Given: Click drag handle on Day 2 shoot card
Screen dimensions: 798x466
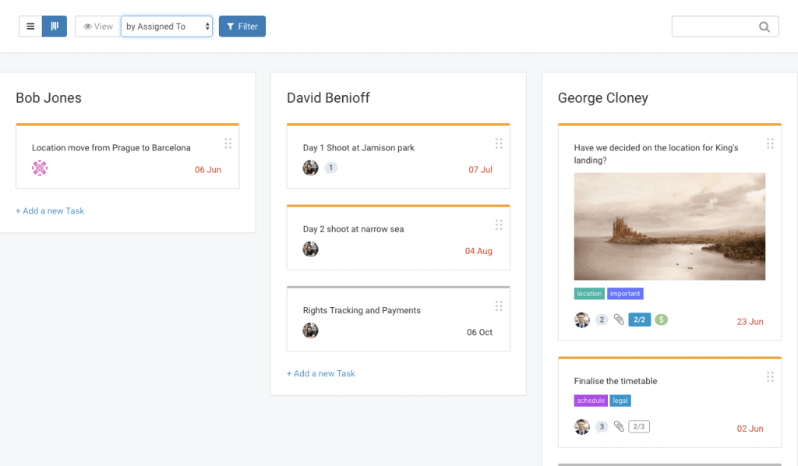Looking at the screenshot, I should coord(499,225).
